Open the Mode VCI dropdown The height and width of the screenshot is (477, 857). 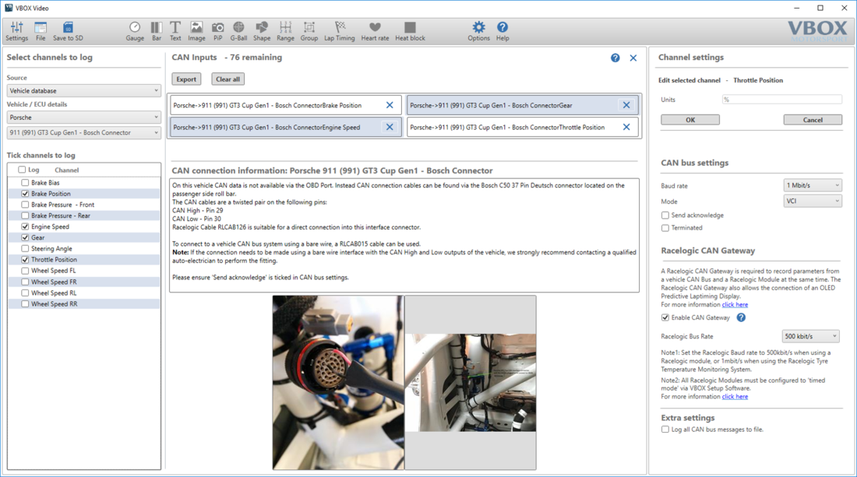pos(812,201)
